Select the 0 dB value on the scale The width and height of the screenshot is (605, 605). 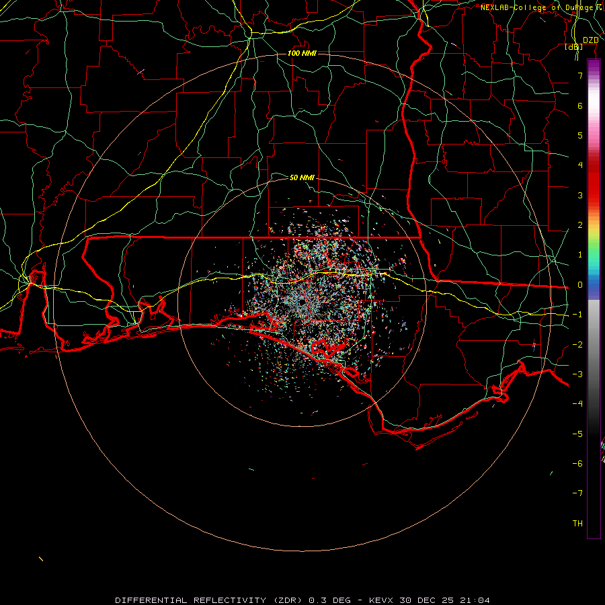click(x=580, y=285)
